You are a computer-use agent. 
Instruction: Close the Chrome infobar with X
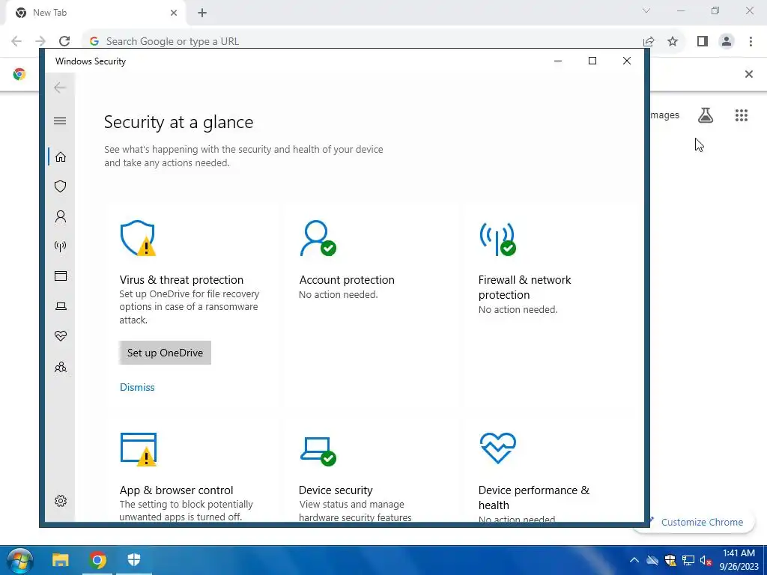tap(748, 74)
